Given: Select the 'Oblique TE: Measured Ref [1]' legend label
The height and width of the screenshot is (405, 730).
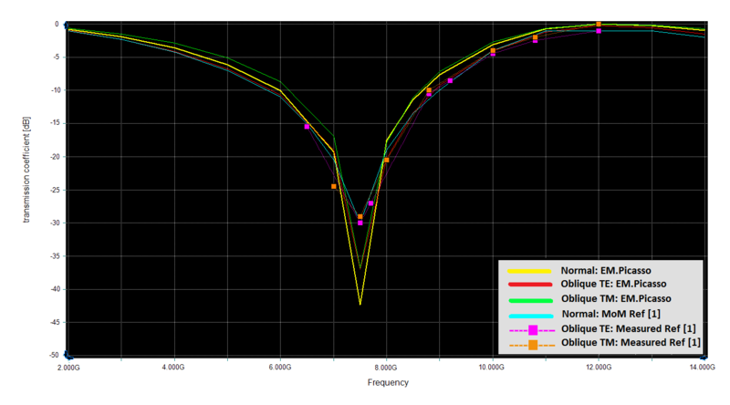Looking at the screenshot, I should 631,327.
